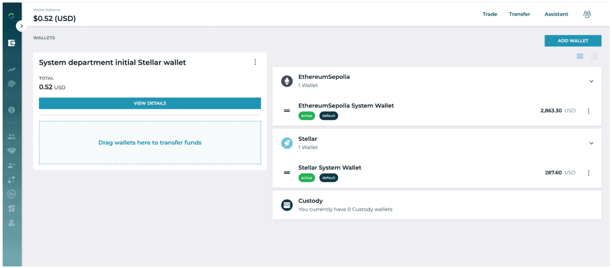Click the Custody wallet icon
Viewport: 612px width, 268px height.
(287, 205)
